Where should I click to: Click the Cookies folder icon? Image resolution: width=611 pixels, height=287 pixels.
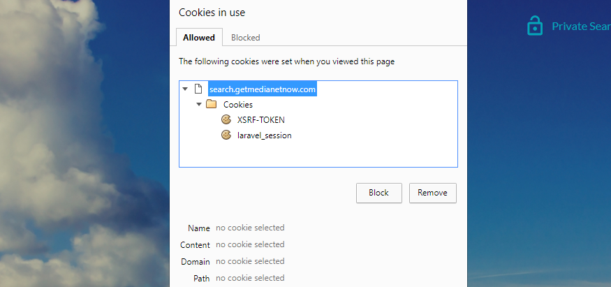[211, 105]
